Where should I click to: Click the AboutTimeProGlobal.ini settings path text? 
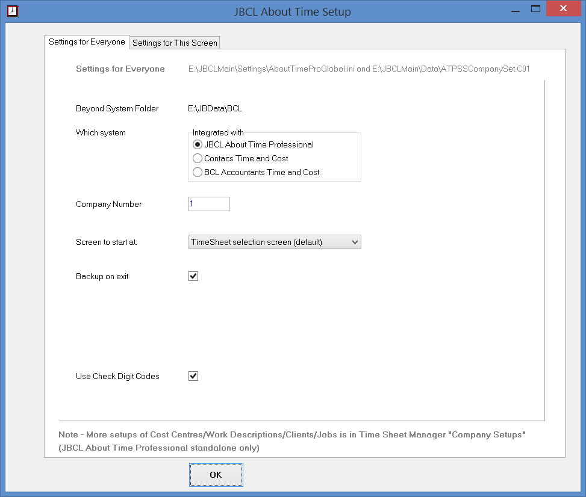click(x=358, y=69)
